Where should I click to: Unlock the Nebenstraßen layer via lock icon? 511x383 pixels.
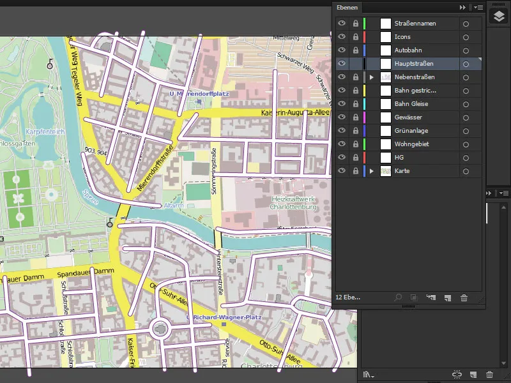point(356,77)
